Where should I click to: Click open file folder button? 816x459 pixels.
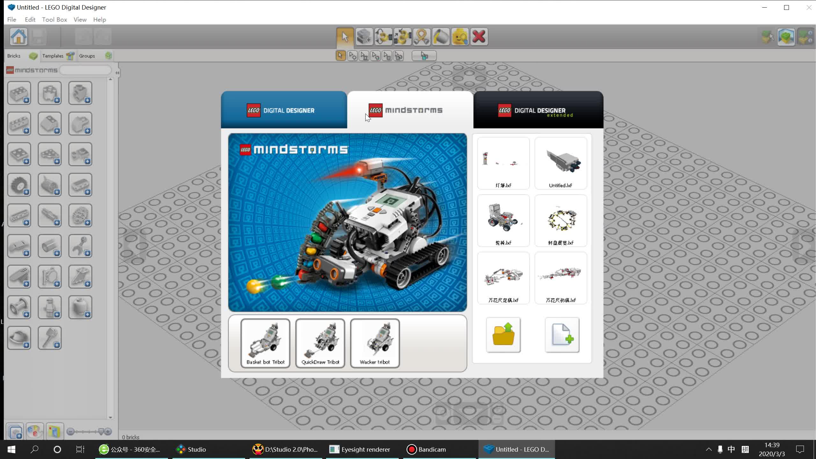(x=503, y=335)
